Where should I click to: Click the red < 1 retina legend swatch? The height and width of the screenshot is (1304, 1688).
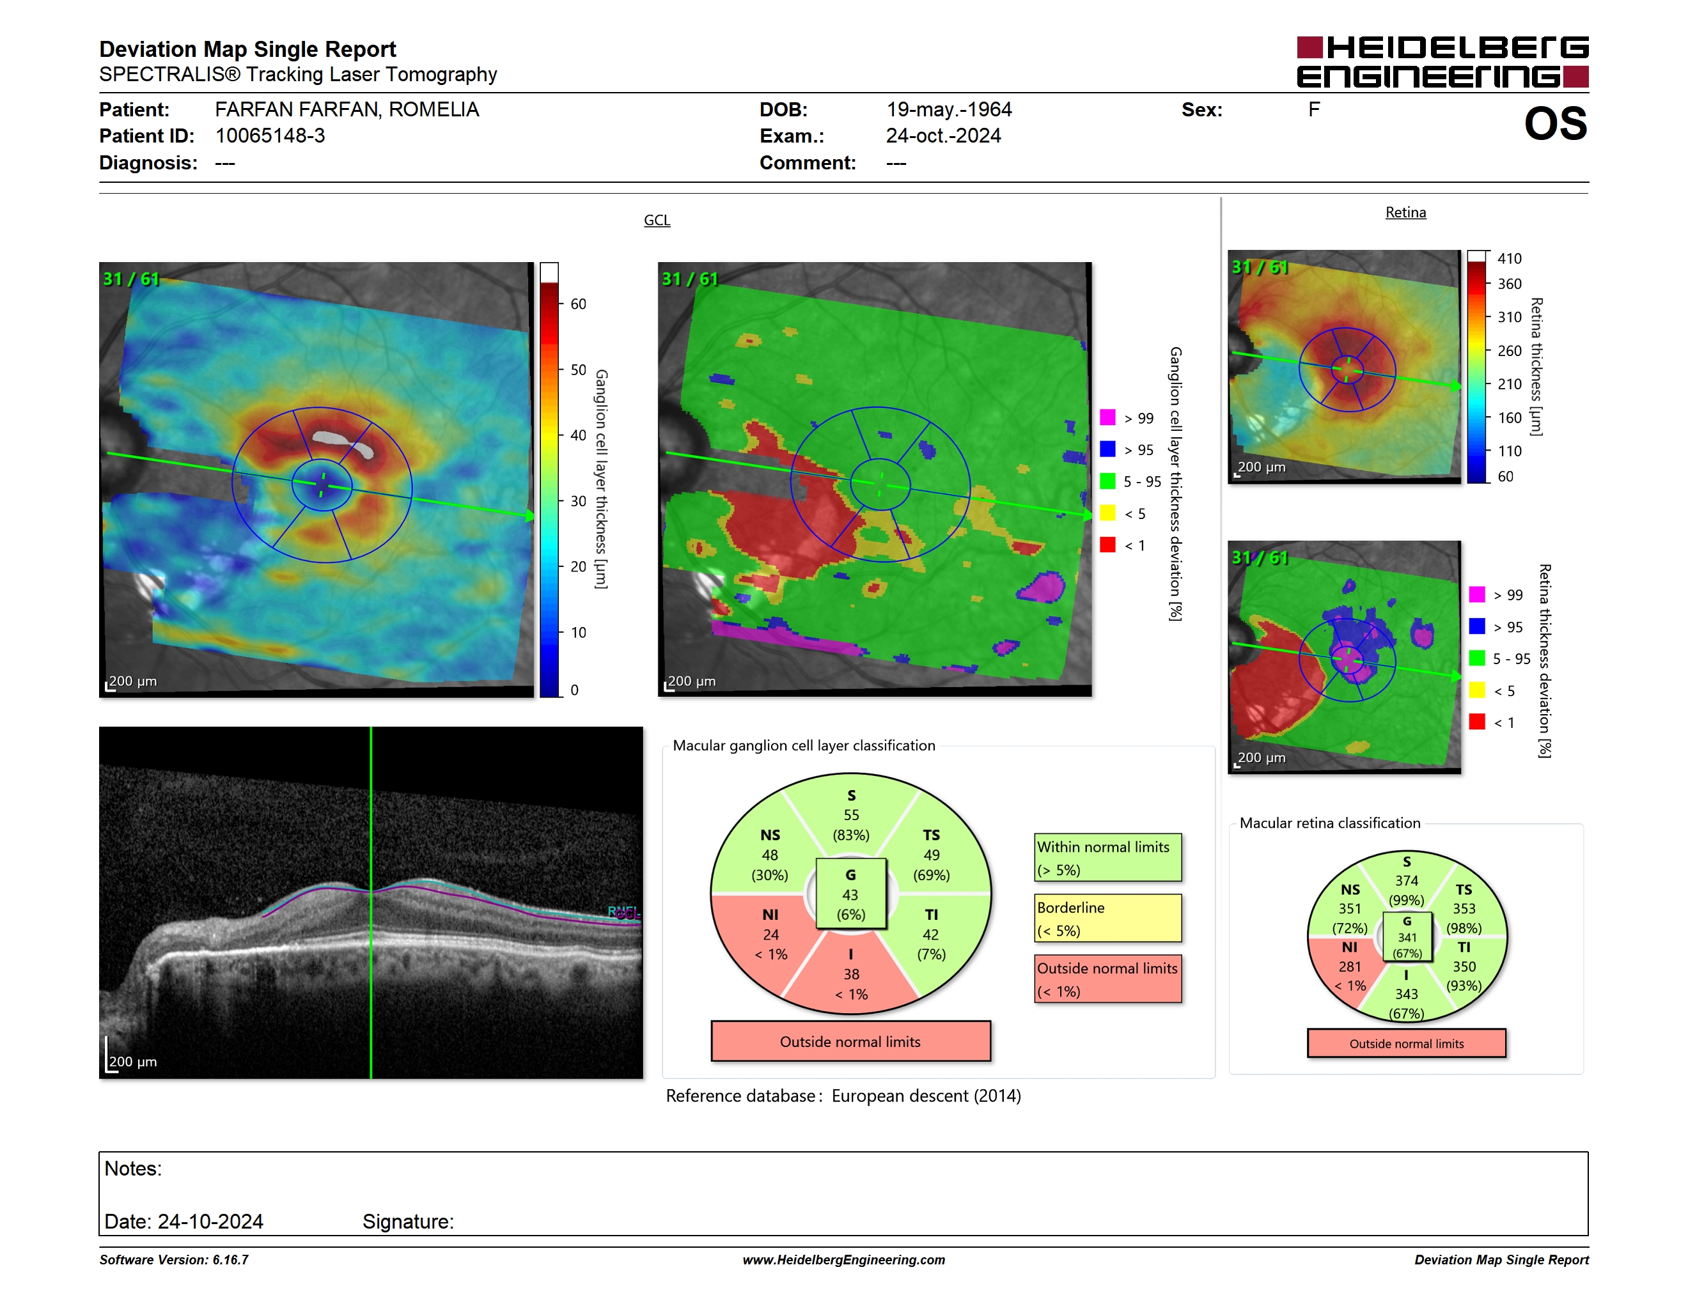(1477, 721)
